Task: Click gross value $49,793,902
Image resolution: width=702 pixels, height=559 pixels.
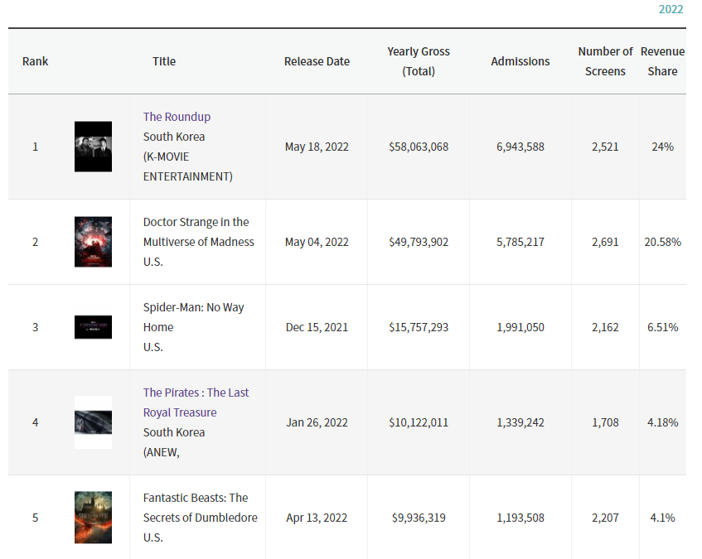Action: tap(419, 242)
